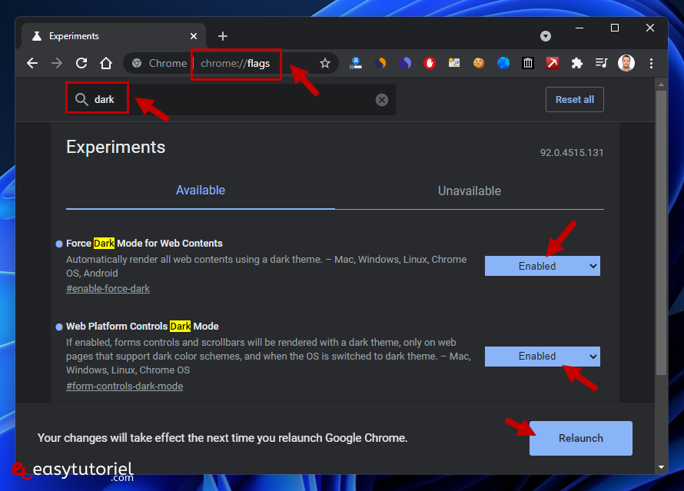
Task: Click the scrollbar up arrow
Action: tap(661, 85)
